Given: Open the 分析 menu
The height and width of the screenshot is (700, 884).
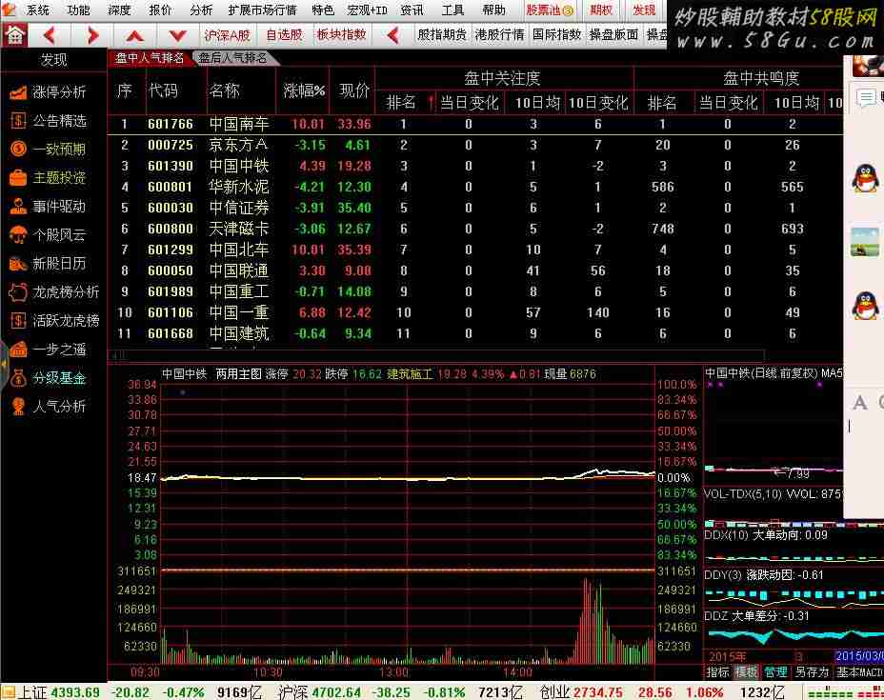Looking at the screenshot, I should (x=201, y=10).
